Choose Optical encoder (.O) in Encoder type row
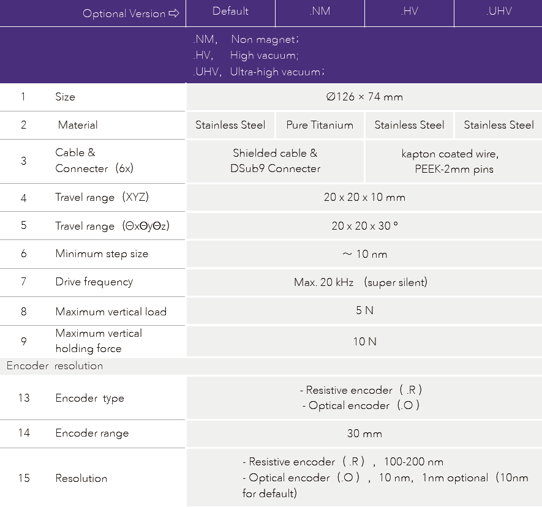542x507 pixels. point(361,405)
